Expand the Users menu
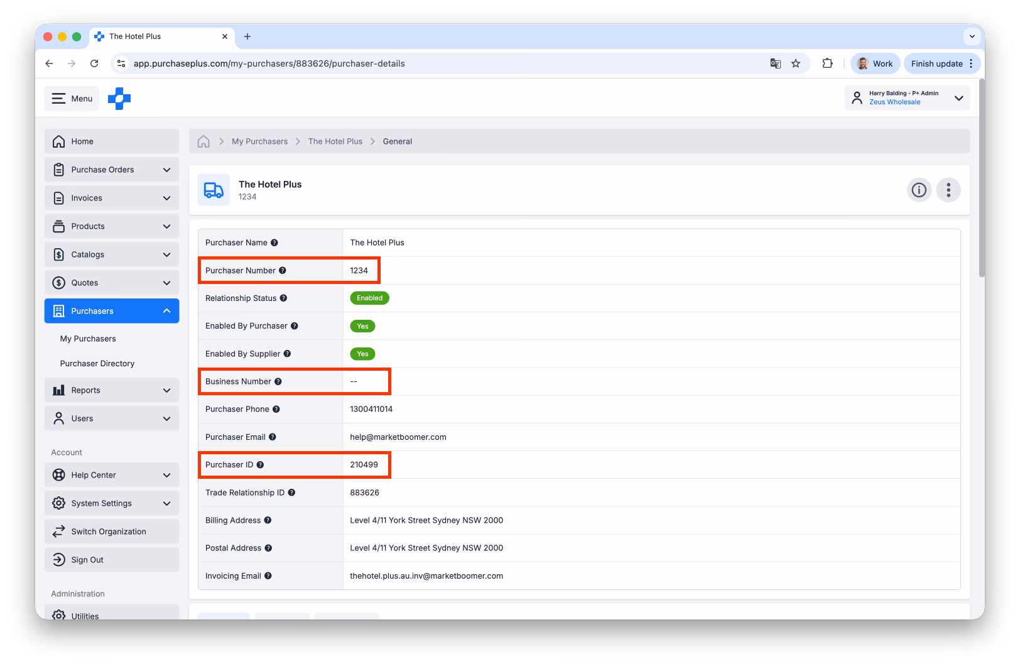This screenshot has width=1020, height=666. click(112, 418)
